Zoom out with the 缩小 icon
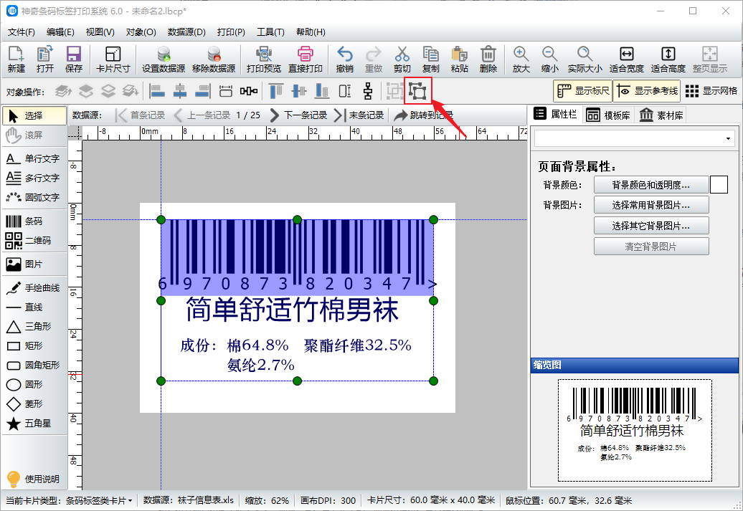The height and width of the screenshot is (511, 743). click(549, 59)
